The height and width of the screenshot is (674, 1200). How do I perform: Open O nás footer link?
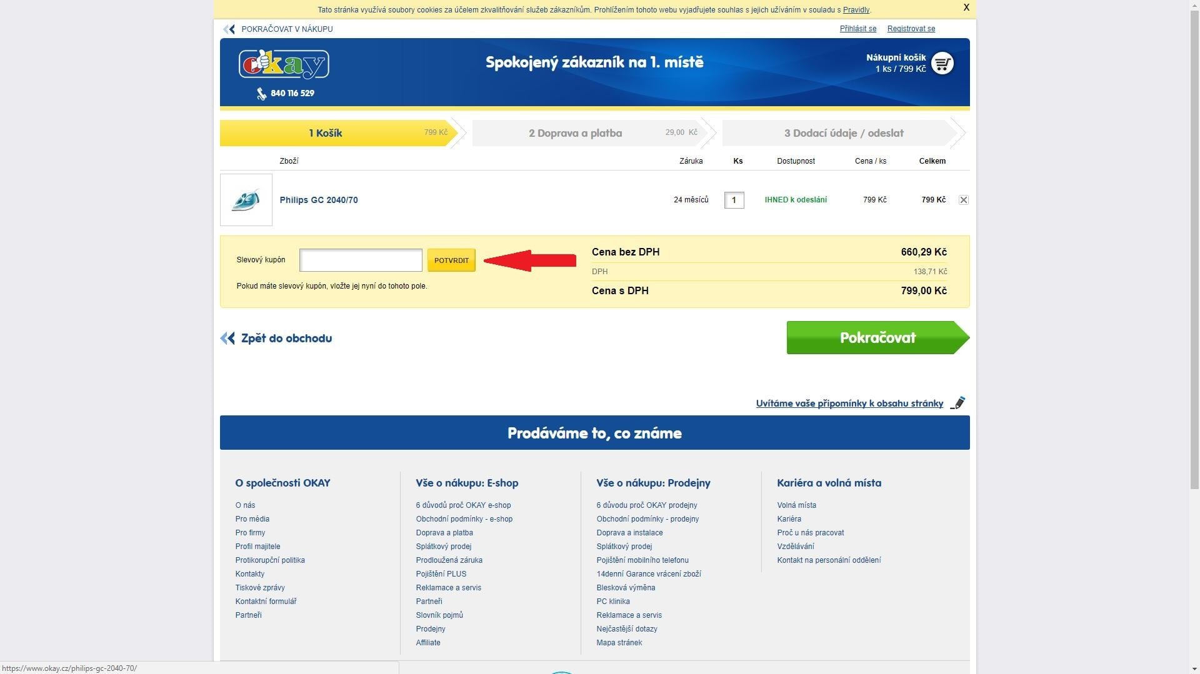(245, 505)
